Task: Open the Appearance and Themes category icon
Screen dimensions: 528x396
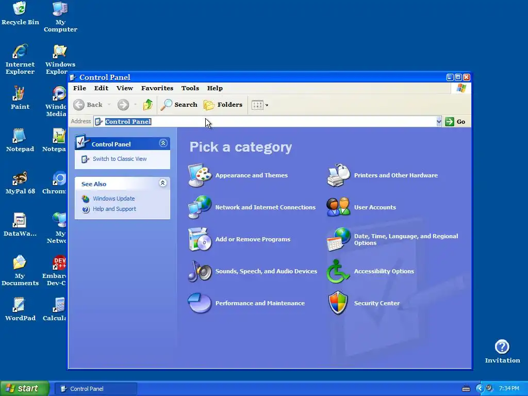Action: [x=200, y=175]
